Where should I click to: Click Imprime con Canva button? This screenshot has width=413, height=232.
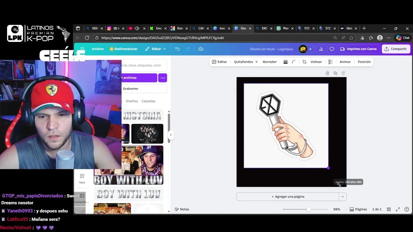(358, 49)
